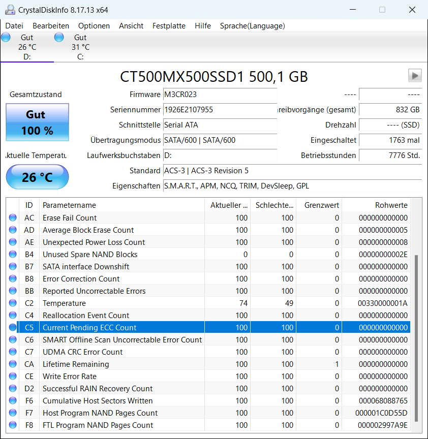Click the status orb for UDMA CRC Error Count
Screen dimensions: 428x439
point(13,352)
